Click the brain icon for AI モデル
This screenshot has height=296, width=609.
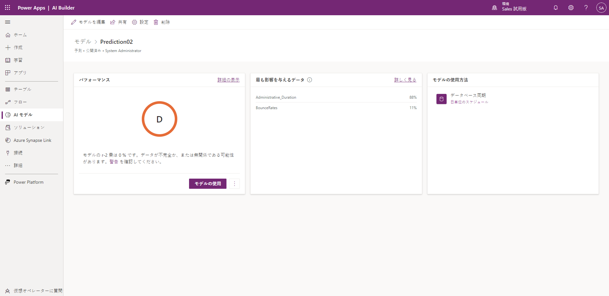pyautogui.click(x=8, y=115)
